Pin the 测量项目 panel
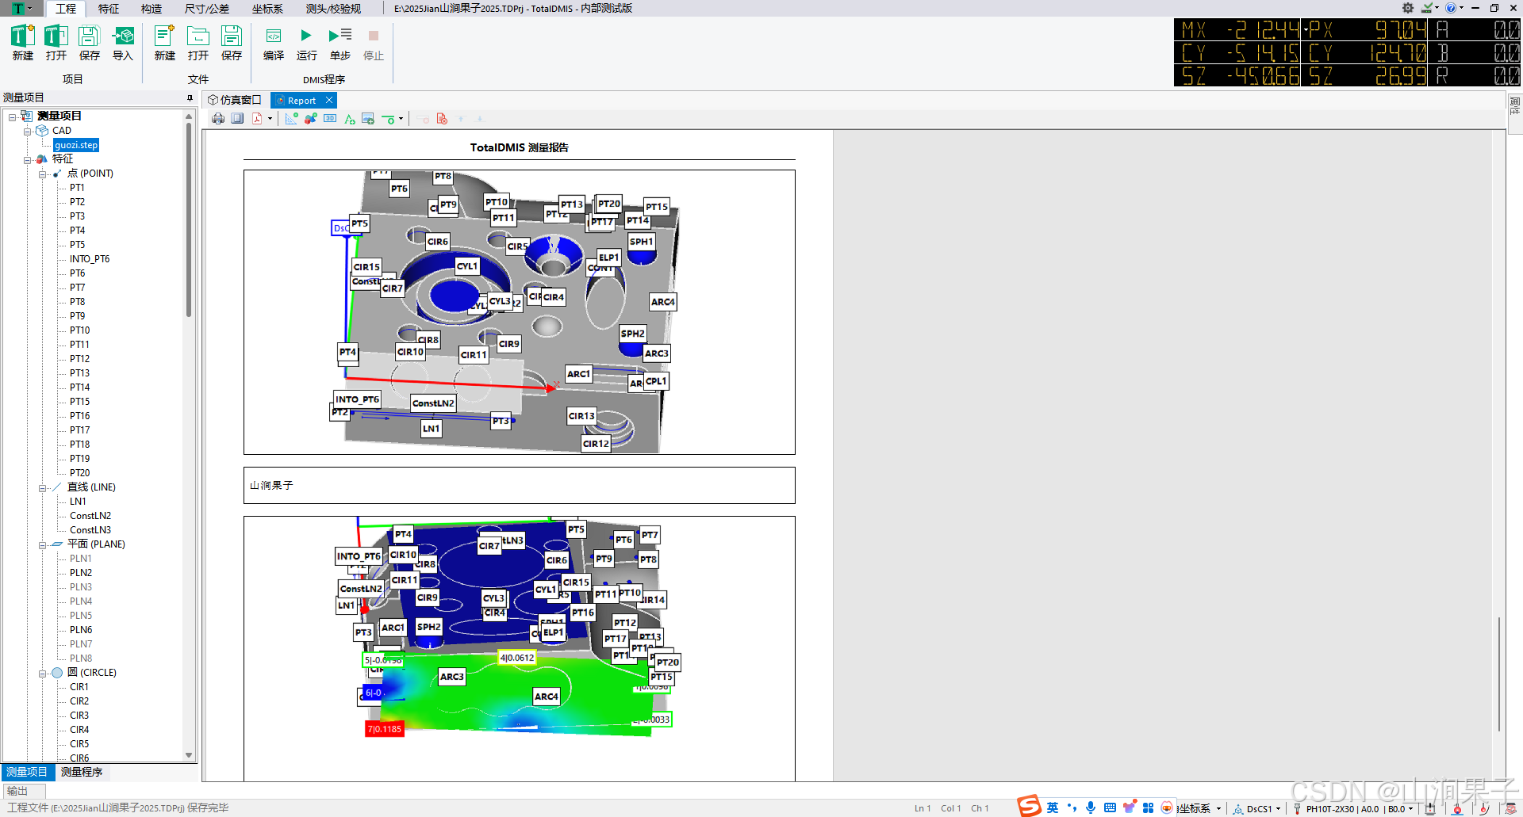The height and width of the screenshot is (817, 1523). tap(190, 97)
